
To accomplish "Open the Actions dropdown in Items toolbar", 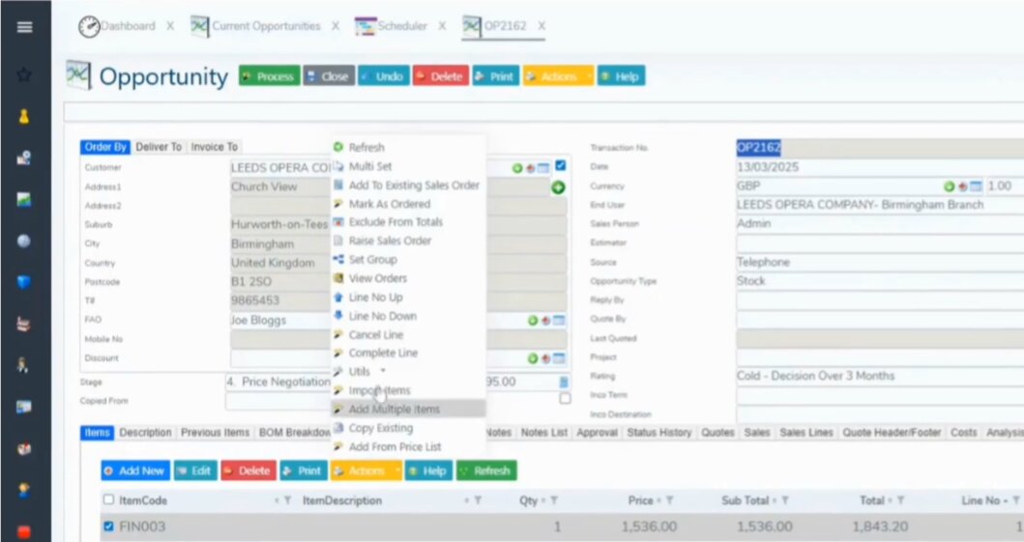I will [x=366, y=471].
